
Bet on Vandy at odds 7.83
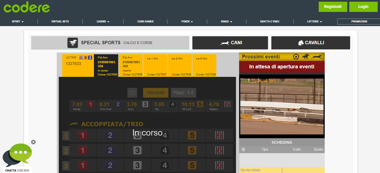pos(83,106)
